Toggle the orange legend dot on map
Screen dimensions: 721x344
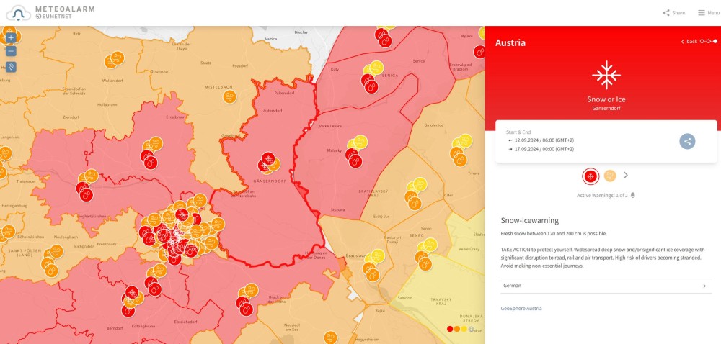tap(457, 329)
